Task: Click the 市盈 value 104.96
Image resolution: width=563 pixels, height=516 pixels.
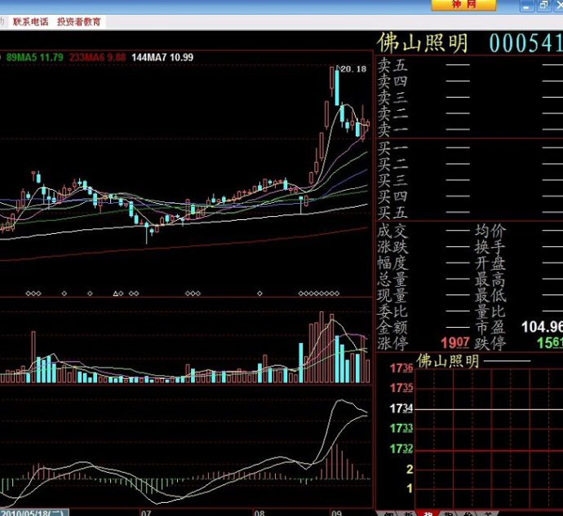Action: [x=542, y=327]
